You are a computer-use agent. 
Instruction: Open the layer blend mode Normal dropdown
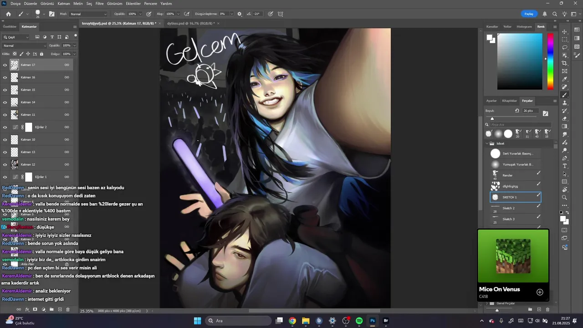click(x=24, y=46)
